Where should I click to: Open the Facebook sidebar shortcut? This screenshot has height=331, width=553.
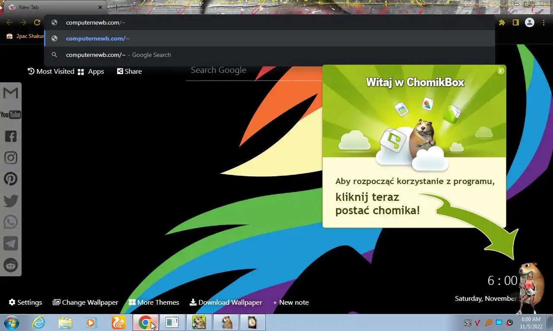[10, 136]
